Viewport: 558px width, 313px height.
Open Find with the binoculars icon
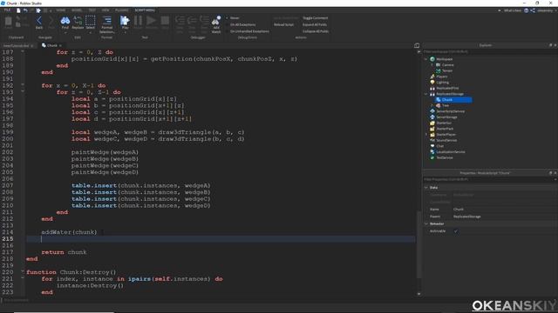[x=65, y=21]
